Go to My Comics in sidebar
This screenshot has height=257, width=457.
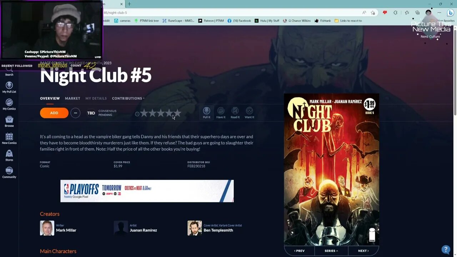pos(9,105)
